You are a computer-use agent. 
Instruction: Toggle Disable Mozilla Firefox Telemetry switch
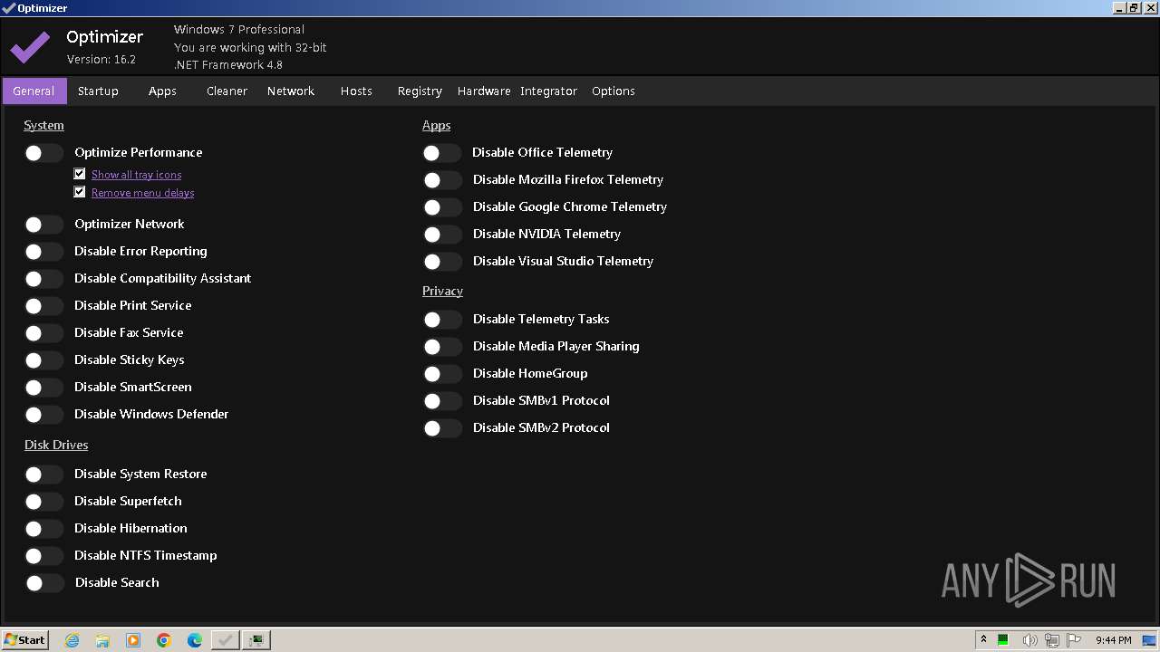[442, 180]
